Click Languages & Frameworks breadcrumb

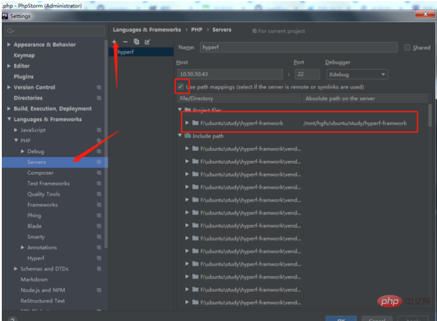point(147,30)
